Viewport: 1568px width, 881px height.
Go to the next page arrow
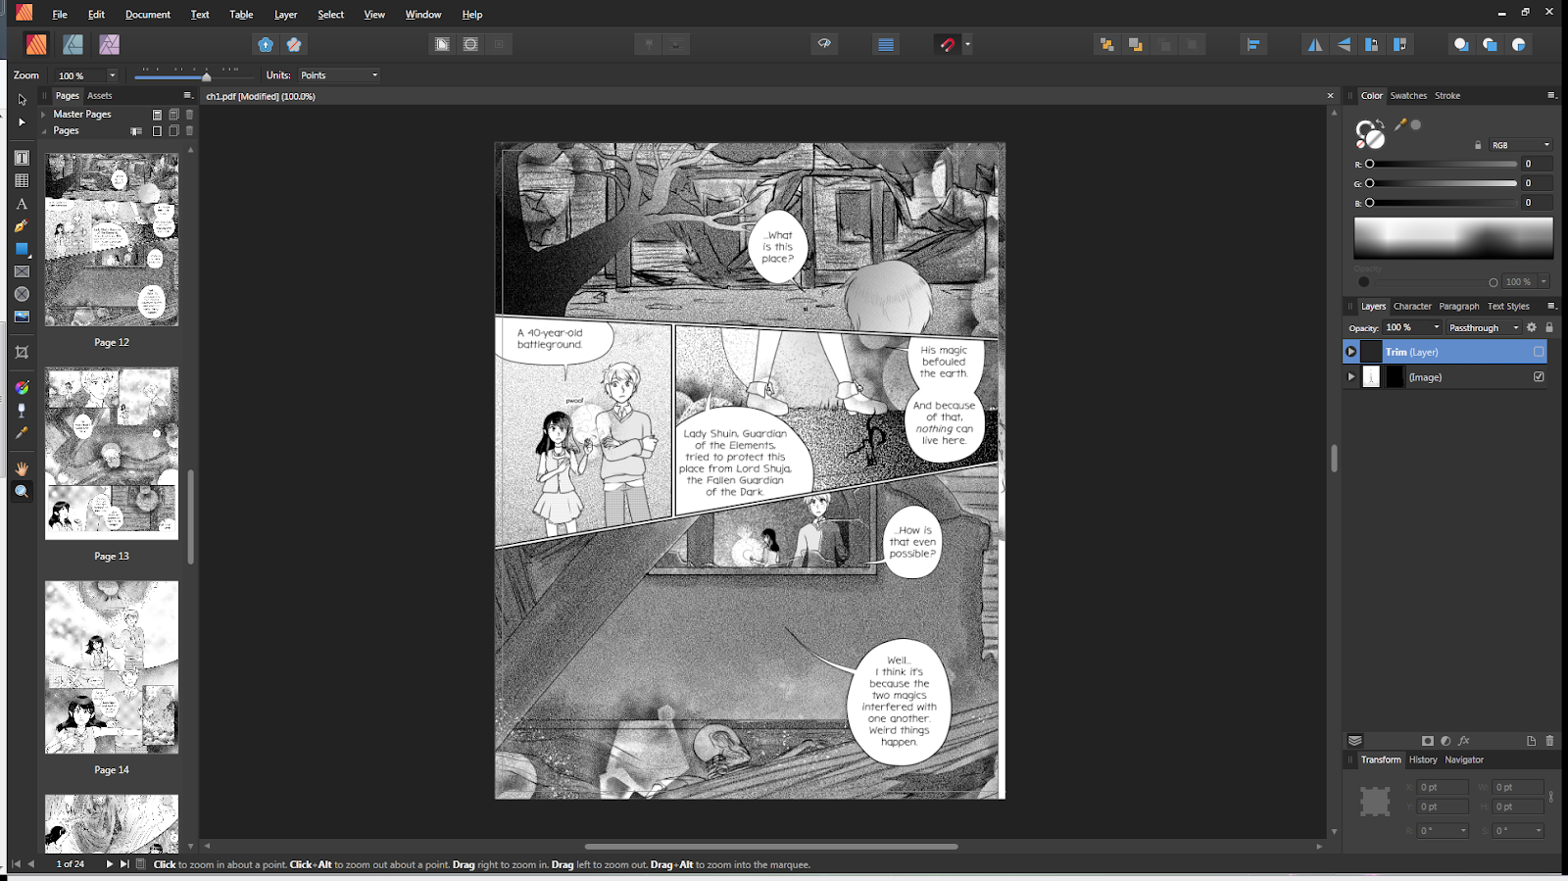point(110,864)
